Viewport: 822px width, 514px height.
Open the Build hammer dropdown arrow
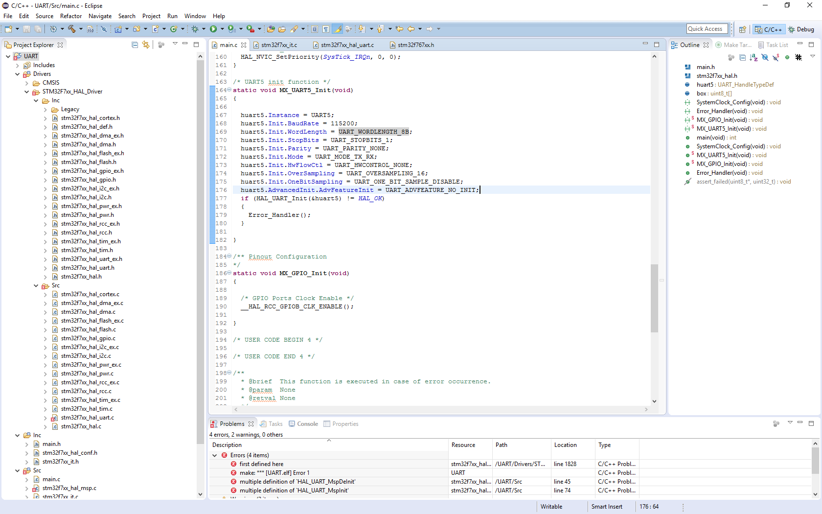point(81,29)
